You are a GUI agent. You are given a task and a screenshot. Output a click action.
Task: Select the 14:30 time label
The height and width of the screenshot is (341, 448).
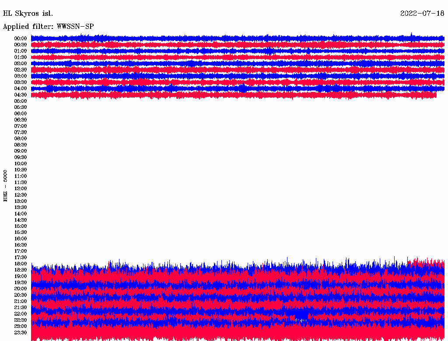pos(21,220)
